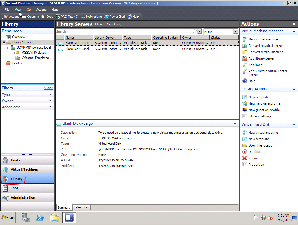Collapse the Virtual Hard Disk actions section
The image size is (298, 225).
click(x=294, y=125)
